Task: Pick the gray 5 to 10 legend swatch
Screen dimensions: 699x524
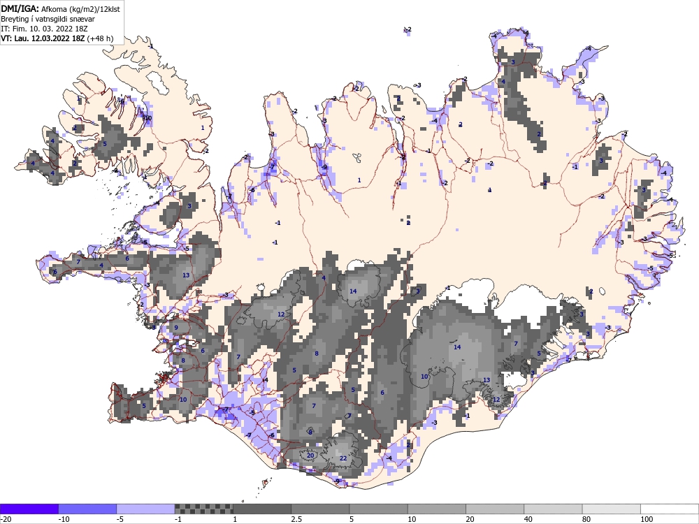Action: (378, 509)
